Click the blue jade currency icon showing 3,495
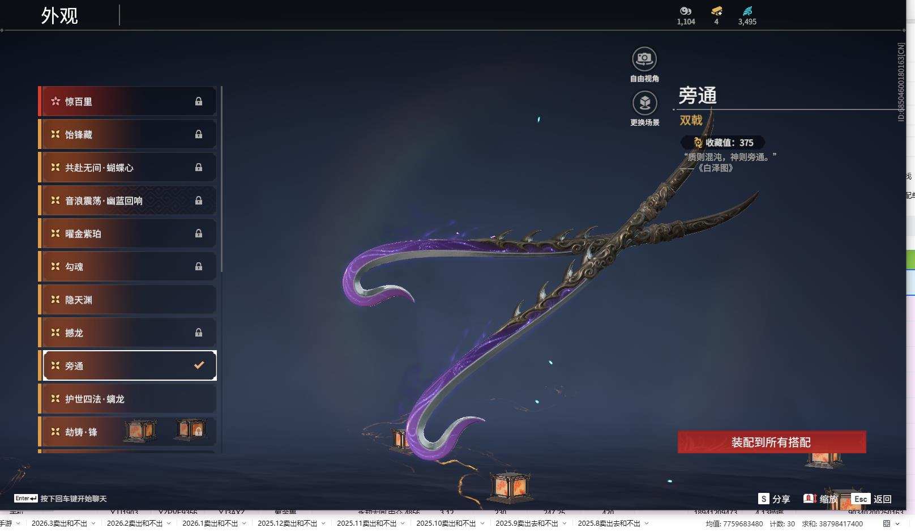The image size is (915, 532). [749, 10]
